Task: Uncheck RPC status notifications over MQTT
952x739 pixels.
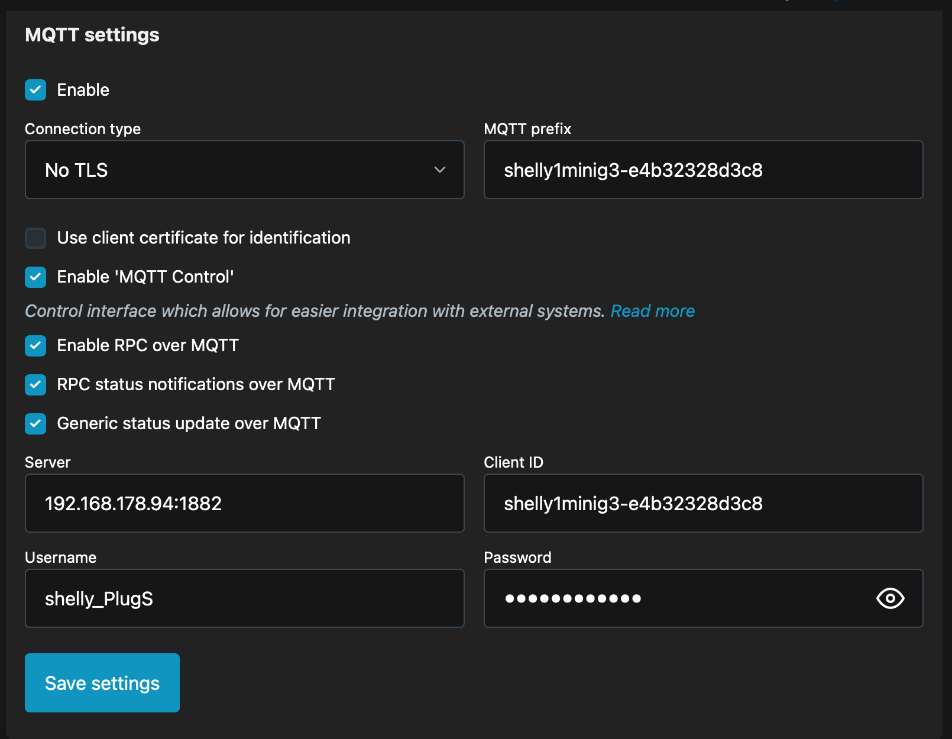Action: click(x=35, y=385)
